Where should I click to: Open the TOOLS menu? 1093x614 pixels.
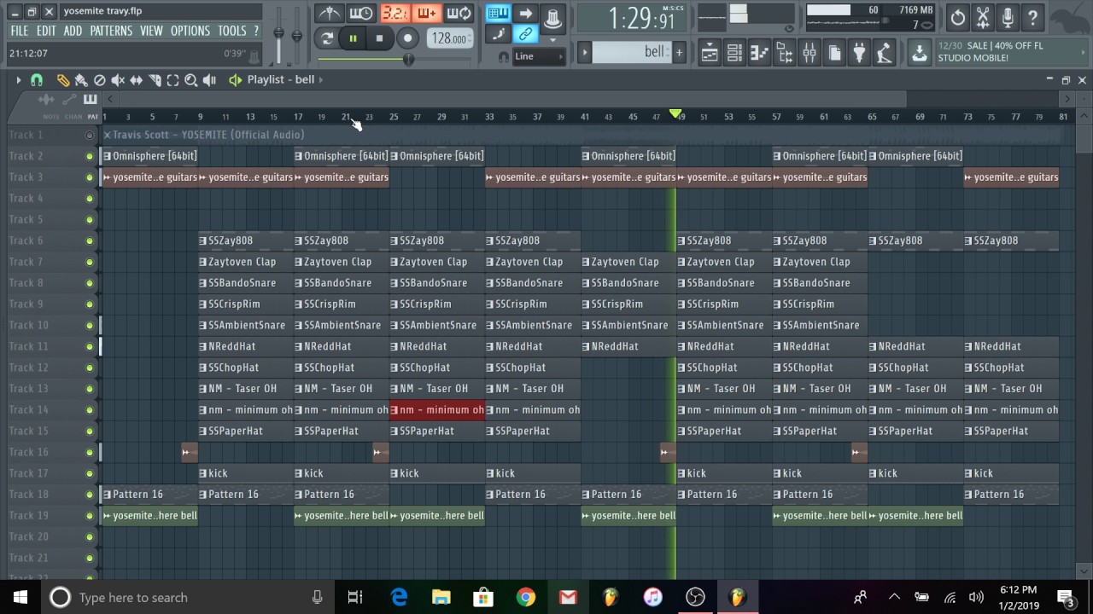(231, 31)
